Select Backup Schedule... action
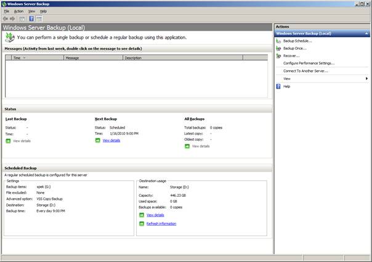Screen dimensions: 372x262 click(x=297, y=41)
